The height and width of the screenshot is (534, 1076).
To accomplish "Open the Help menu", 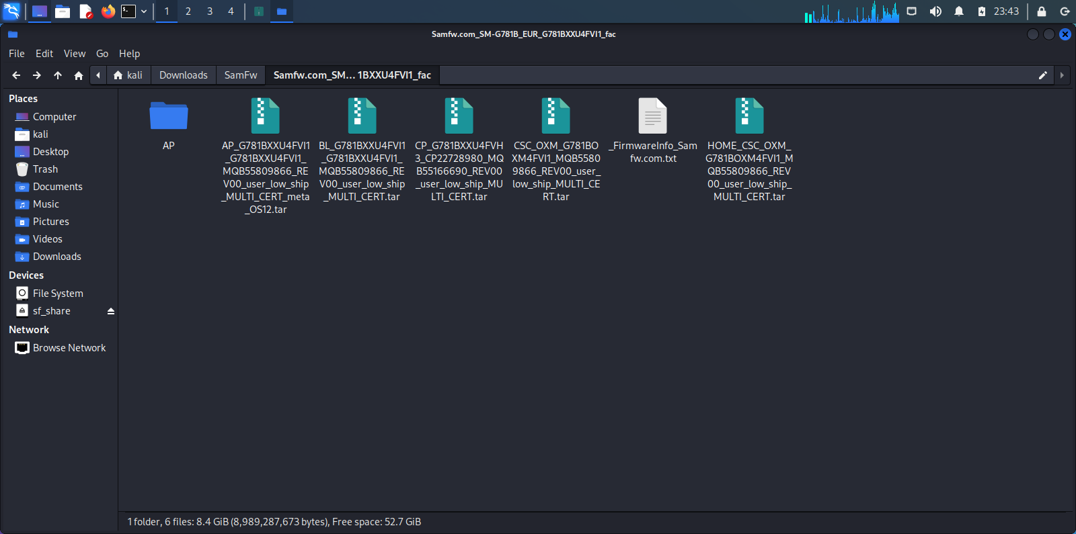I will click(130, 54).
